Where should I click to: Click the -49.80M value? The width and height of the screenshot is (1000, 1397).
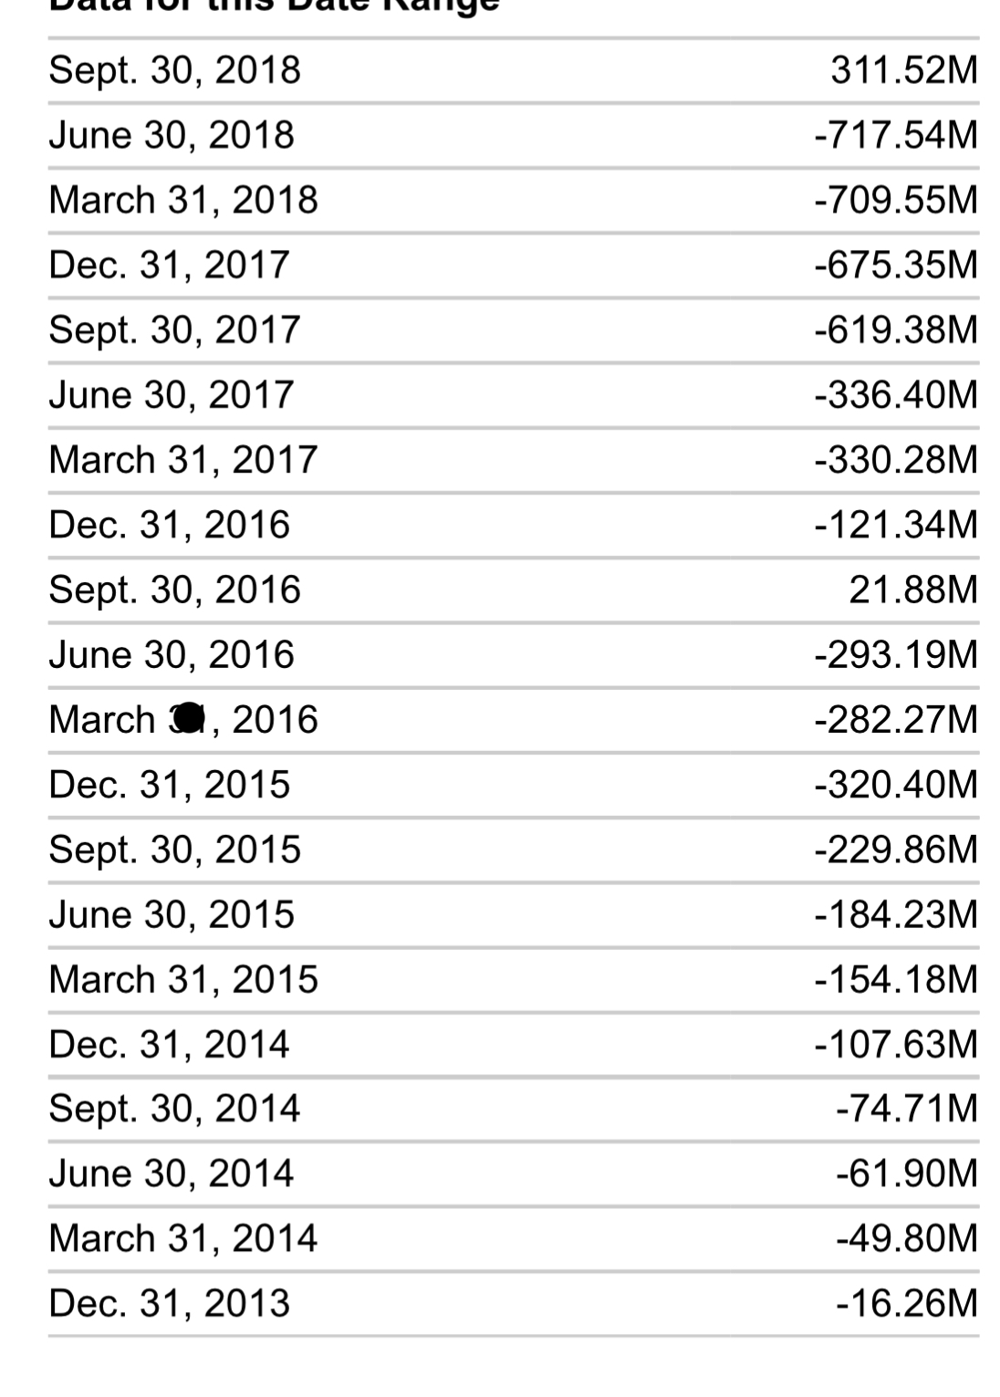(907, 1239)
